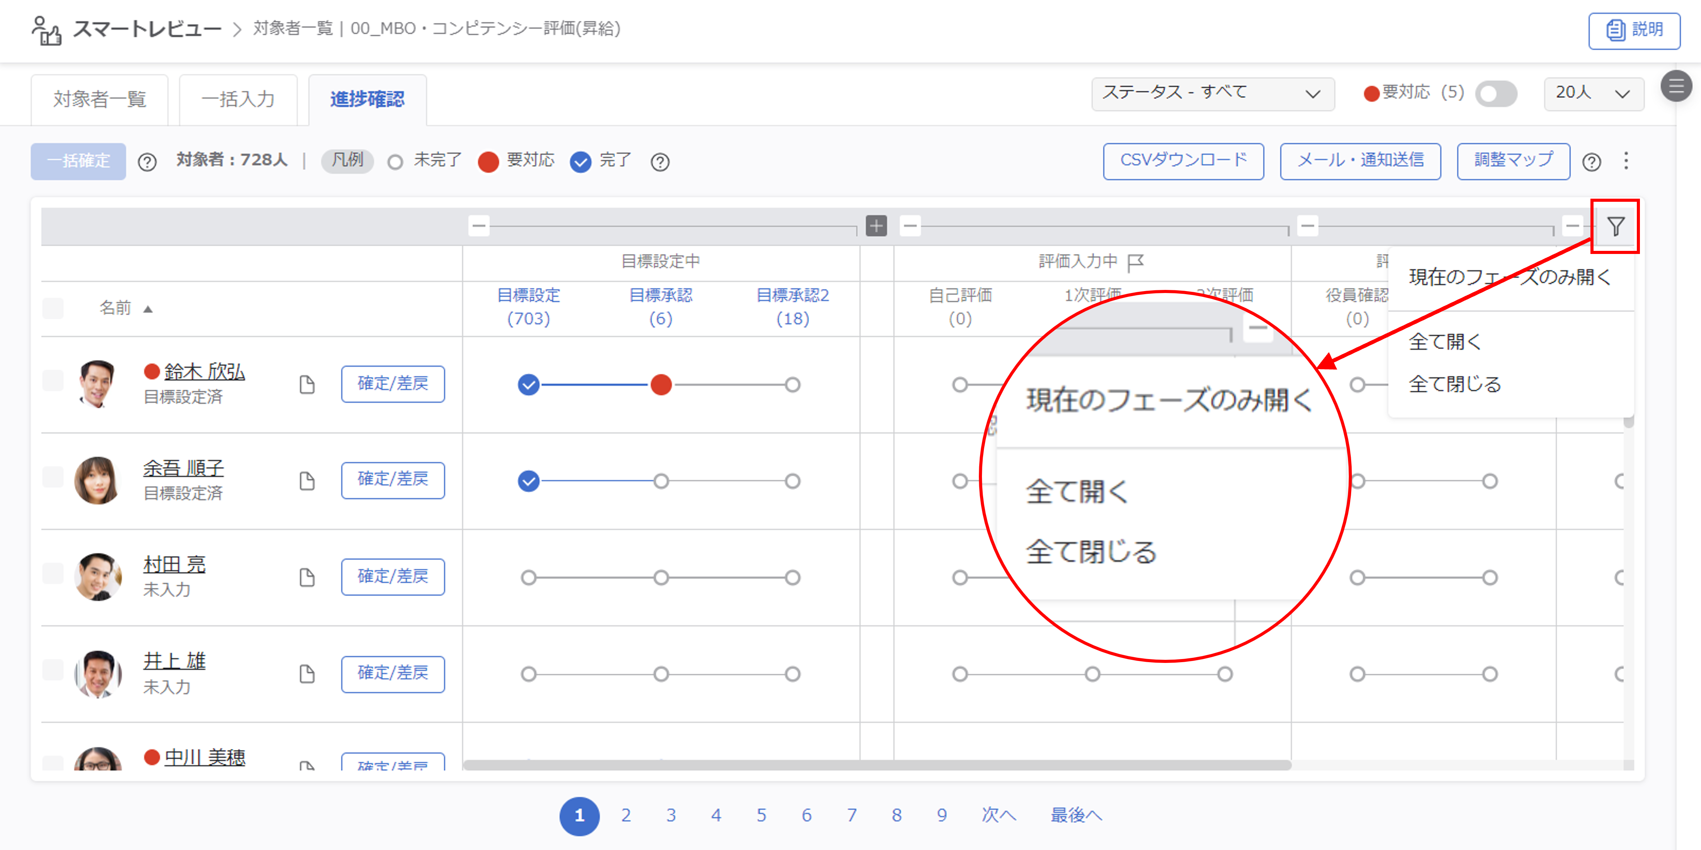Open the vertical three-dots more menu
This screenshot has height=850, width=1701.
(1626, 161)
